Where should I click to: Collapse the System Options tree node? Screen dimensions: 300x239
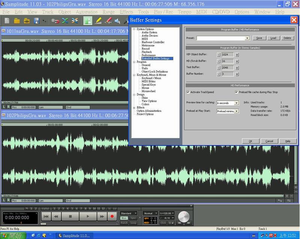(x=134, y=29)
